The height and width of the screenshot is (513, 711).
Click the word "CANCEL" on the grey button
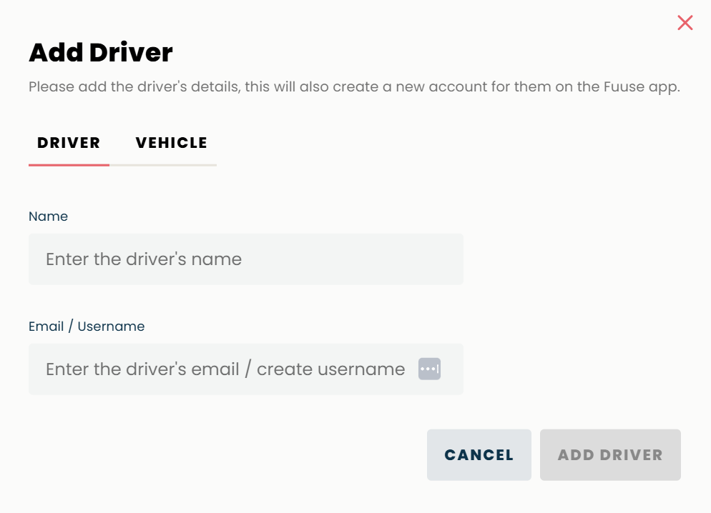[x=479, y=455]
